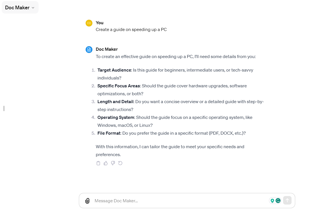Image resolution: width=320 pixels, height=211 pixels.
Task: Copy the Doc Maker response to clipboard
Action: coord(98,163)
